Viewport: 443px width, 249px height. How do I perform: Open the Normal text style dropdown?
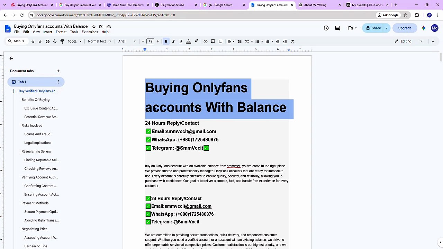[100, 41]
